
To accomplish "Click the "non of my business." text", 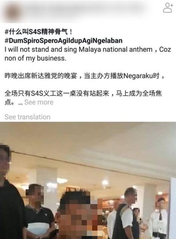I will click(36, 58).
